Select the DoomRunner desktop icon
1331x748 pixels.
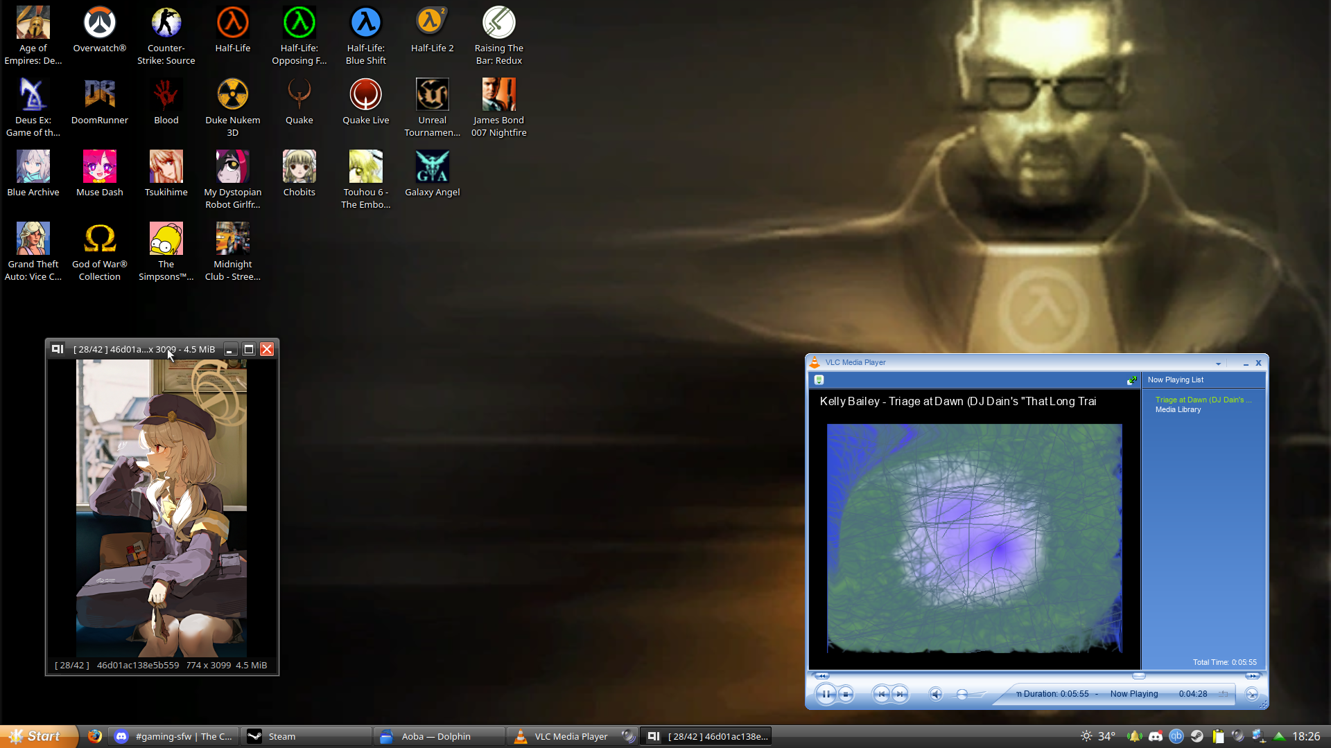click(x=100, y=102)
